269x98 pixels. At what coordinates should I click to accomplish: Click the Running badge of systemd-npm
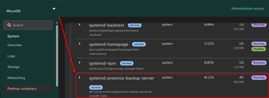[259, 63]
